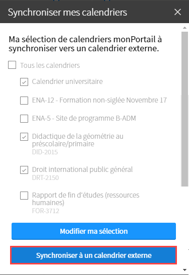
Task: Click the Tous les calendriers label
Action: pyautogui.click(x=50, y=65)
